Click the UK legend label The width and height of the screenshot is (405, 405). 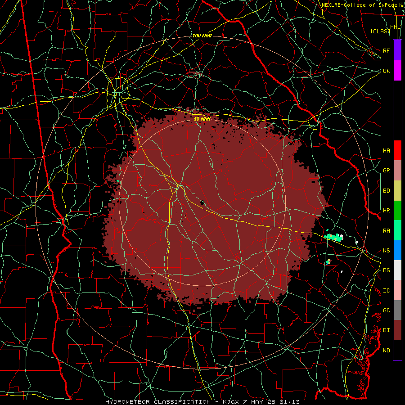(x=386, y=71)
